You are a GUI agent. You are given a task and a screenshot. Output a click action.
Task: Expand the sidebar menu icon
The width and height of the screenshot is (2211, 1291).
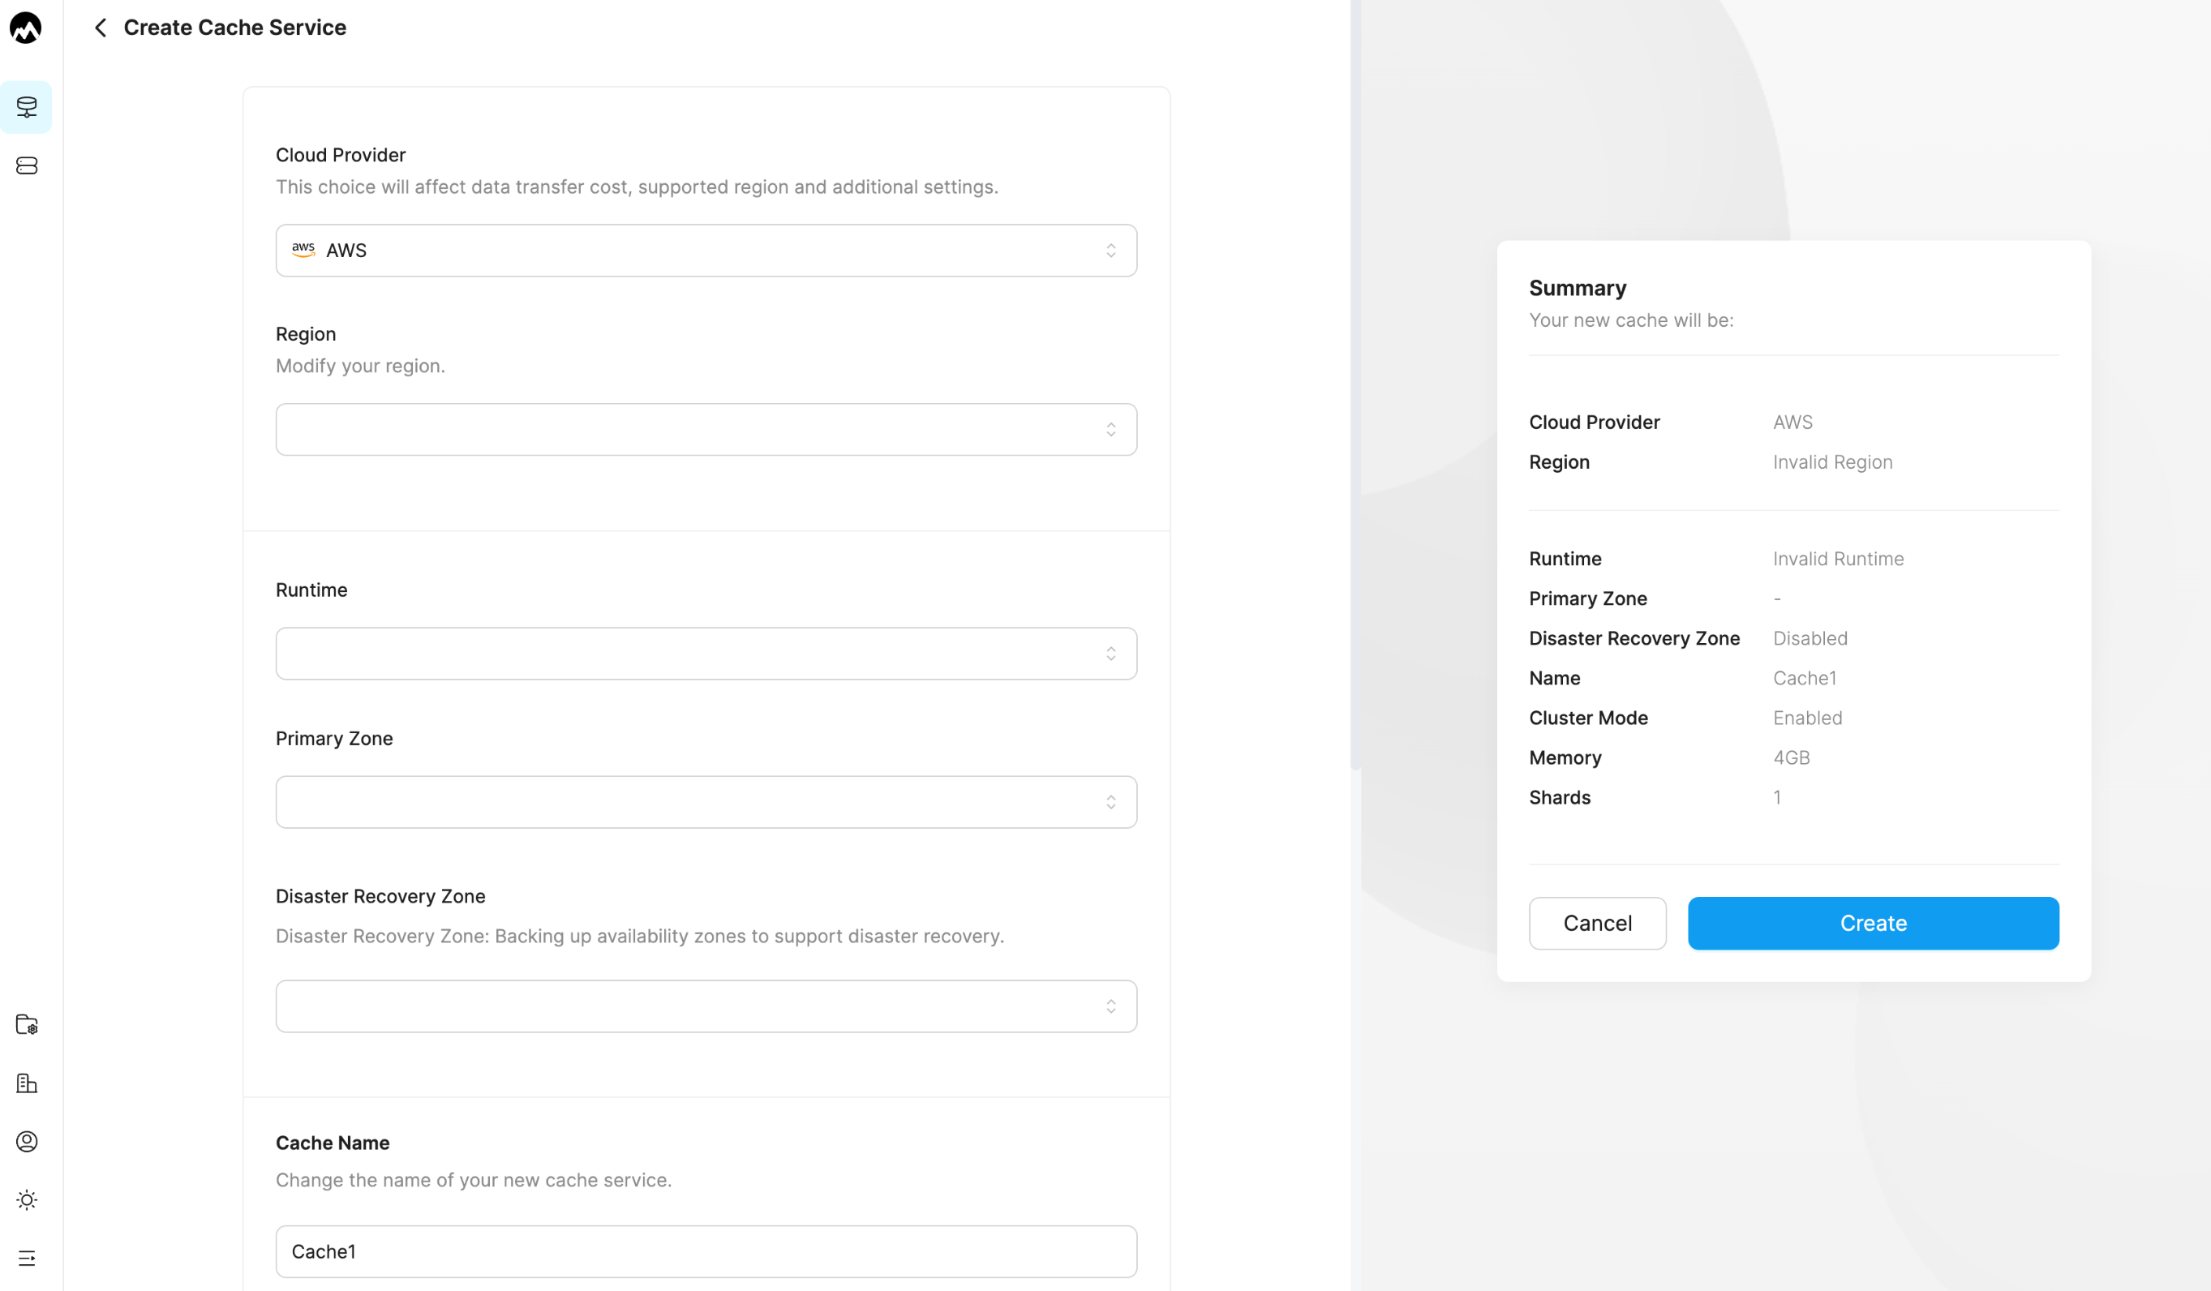(26, 1258)
